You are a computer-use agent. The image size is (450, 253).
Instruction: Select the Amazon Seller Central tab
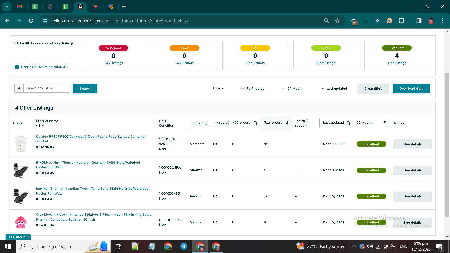coord(80,7)
